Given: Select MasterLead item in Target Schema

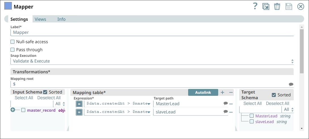Looking at the screenshot, I should (266, 116).
